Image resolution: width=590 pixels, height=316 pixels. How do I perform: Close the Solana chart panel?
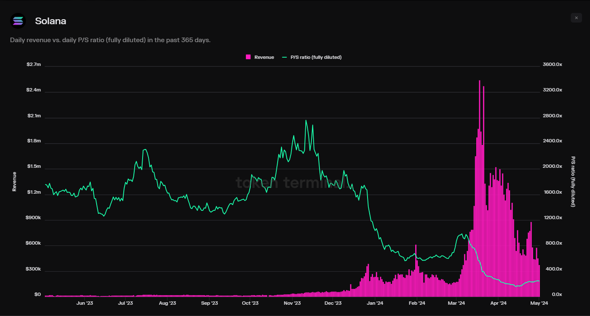[x=576, y=18]
